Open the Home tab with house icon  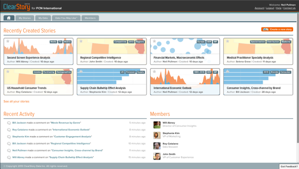(9, 18)
